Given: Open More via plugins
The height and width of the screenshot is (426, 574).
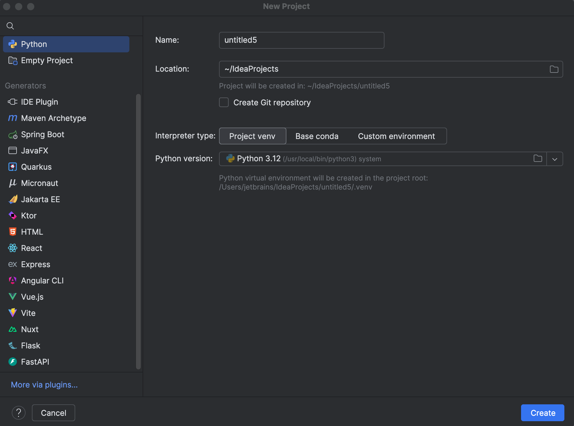Looking at the screenshot, I should click(44, 384).
